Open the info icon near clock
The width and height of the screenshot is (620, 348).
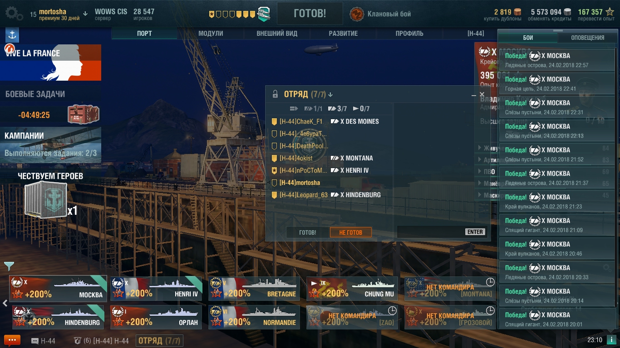pos(611,340)
